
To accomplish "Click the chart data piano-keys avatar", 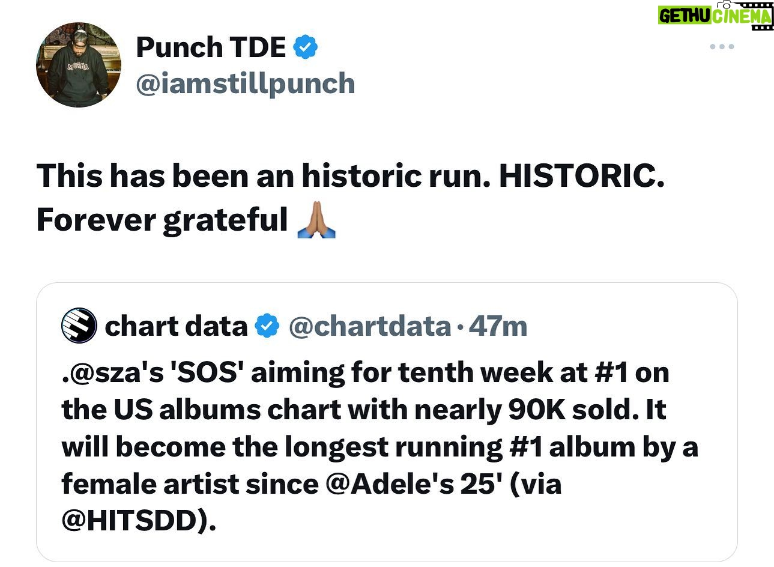I will pyautogui.click(x=79, y=326).
